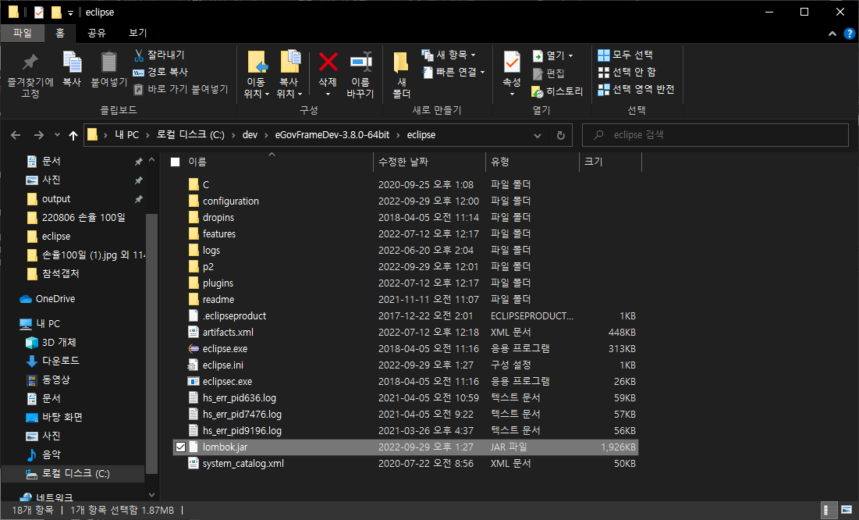Navigate to 로컬 디스크 (C:) breadcrumb

[x=190, y=135]
